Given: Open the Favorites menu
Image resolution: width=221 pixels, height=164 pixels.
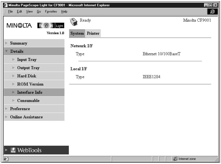Looking at the screenshot, I should pyautogui.click(x=51, y=11).
